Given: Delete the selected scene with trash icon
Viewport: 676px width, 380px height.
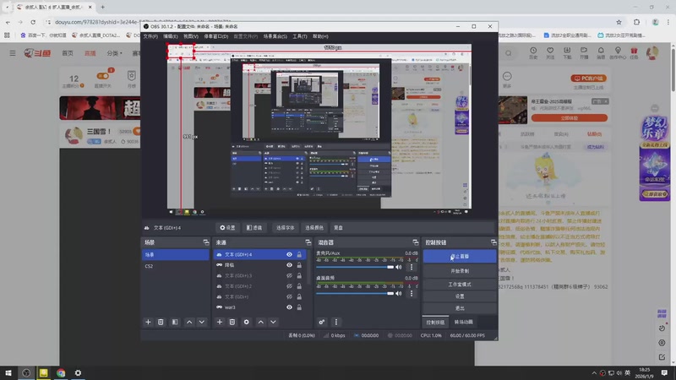Looking at the screenshot, I should pyautogui.click(x=161, y=322).
